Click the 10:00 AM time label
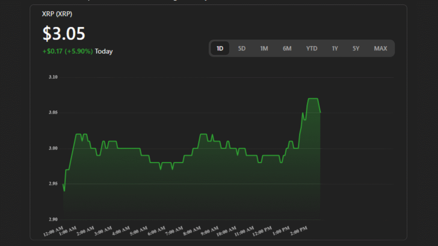The height and width of the screenshot is (246, 438). [x=226, y=231]
